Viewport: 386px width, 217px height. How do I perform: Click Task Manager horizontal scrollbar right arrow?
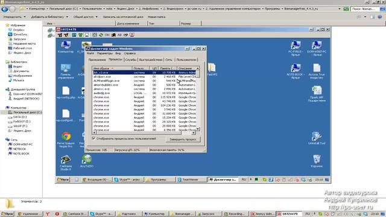194,133
